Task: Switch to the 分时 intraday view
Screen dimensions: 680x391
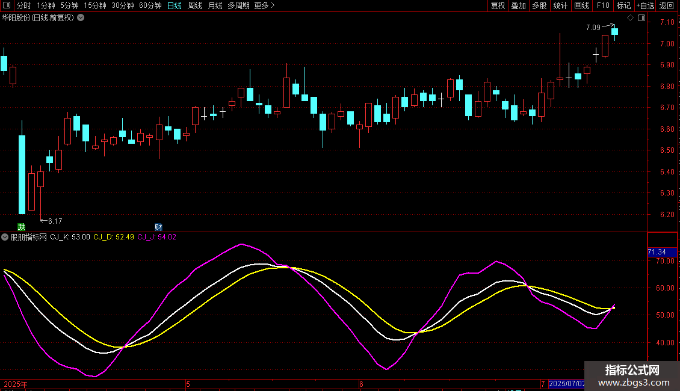Action: tap(24, 5)
